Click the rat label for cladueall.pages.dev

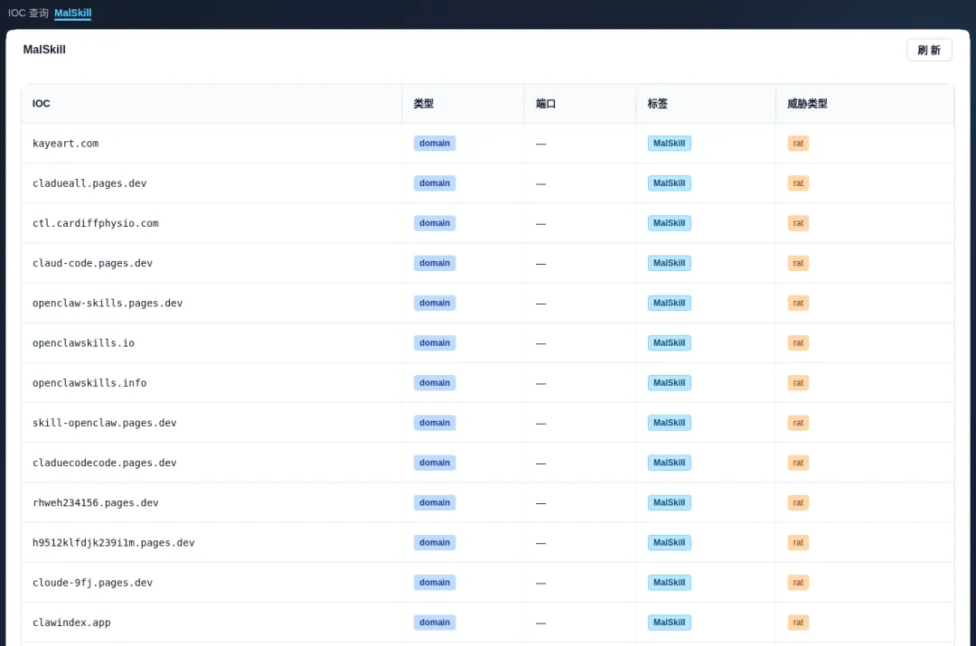798,183
